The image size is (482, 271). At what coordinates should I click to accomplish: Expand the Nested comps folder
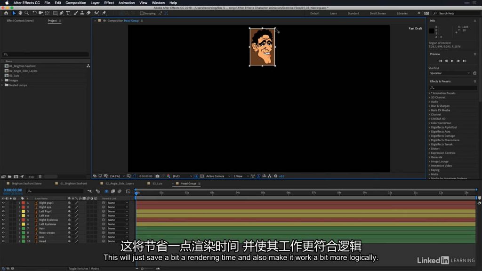2,85
